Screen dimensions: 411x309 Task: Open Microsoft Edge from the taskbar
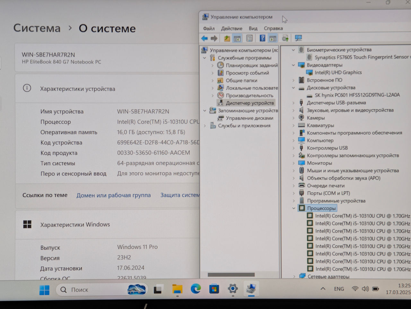click(x=196, y=289)
